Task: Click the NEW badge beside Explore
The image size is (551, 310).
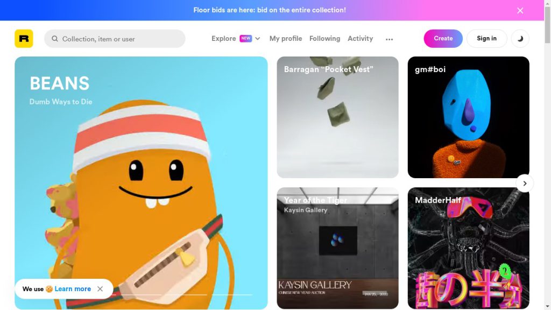Action: point(245,38)
